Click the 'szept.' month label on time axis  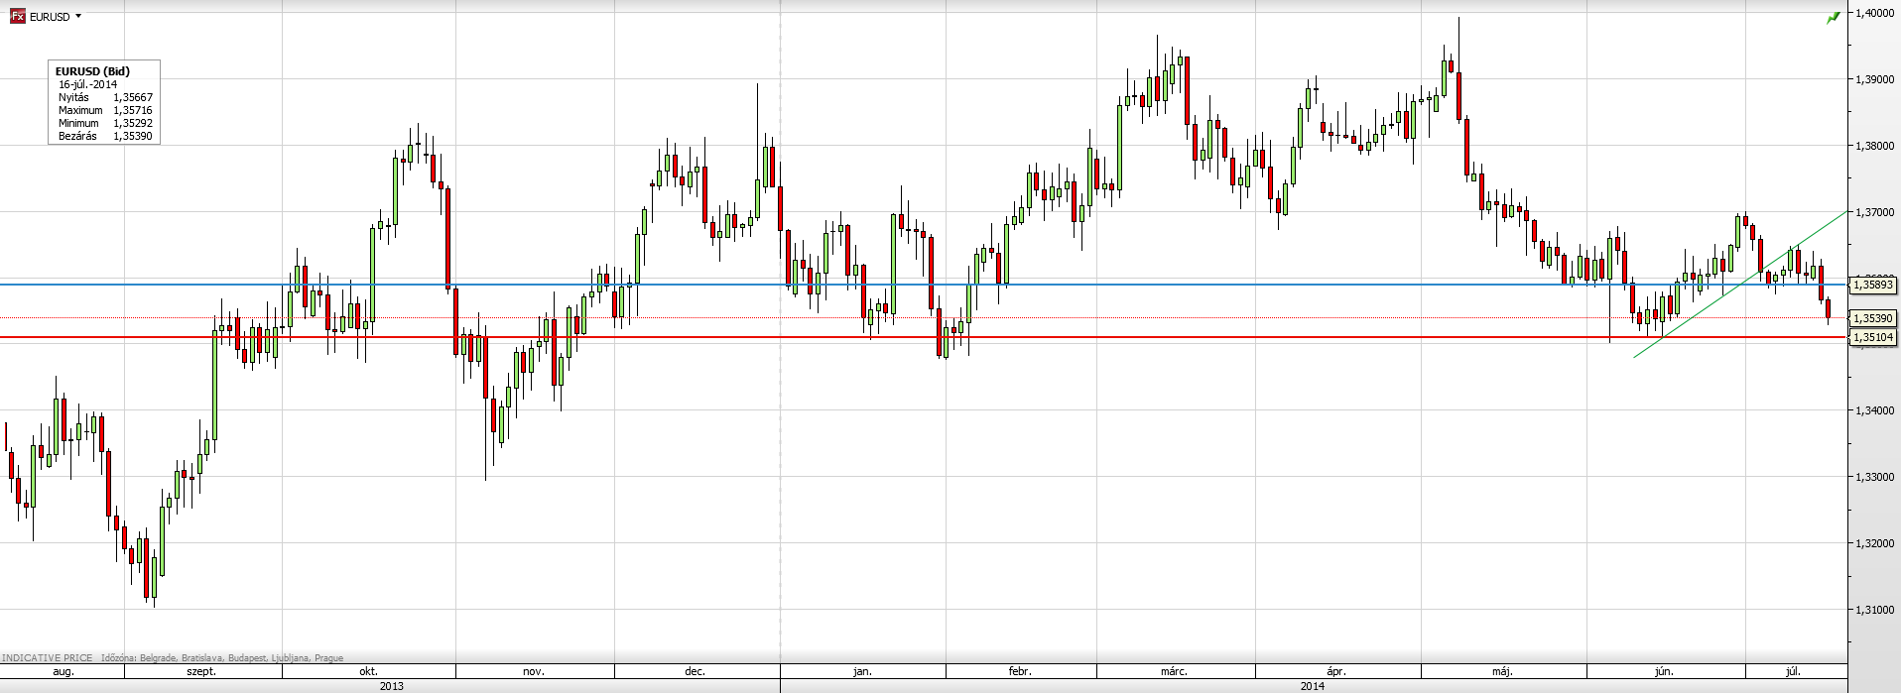pyautogui.click(x=201, y=671)
